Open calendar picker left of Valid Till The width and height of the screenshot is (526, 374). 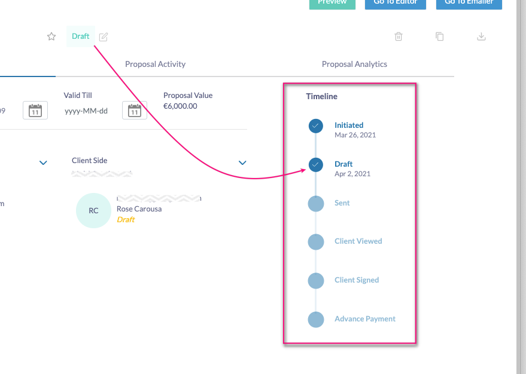pos(35,110)
